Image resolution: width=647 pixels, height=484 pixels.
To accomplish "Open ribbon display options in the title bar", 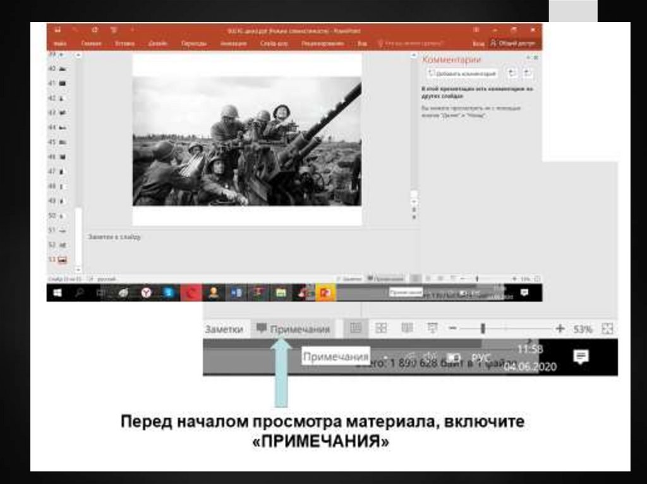I will 476,30.
